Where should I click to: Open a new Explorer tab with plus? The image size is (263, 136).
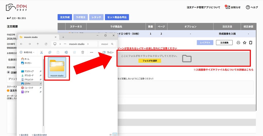click(63, 37)
